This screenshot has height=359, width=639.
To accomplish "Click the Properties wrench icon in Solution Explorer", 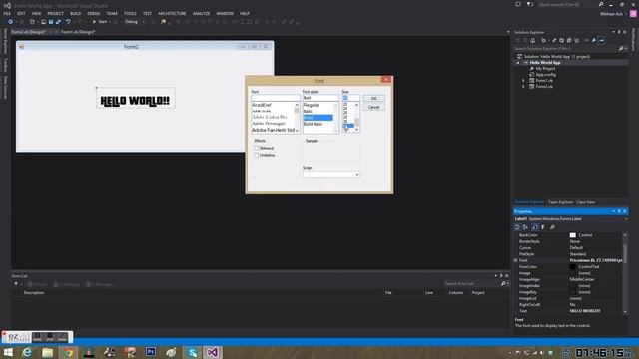I will point(594,40).
